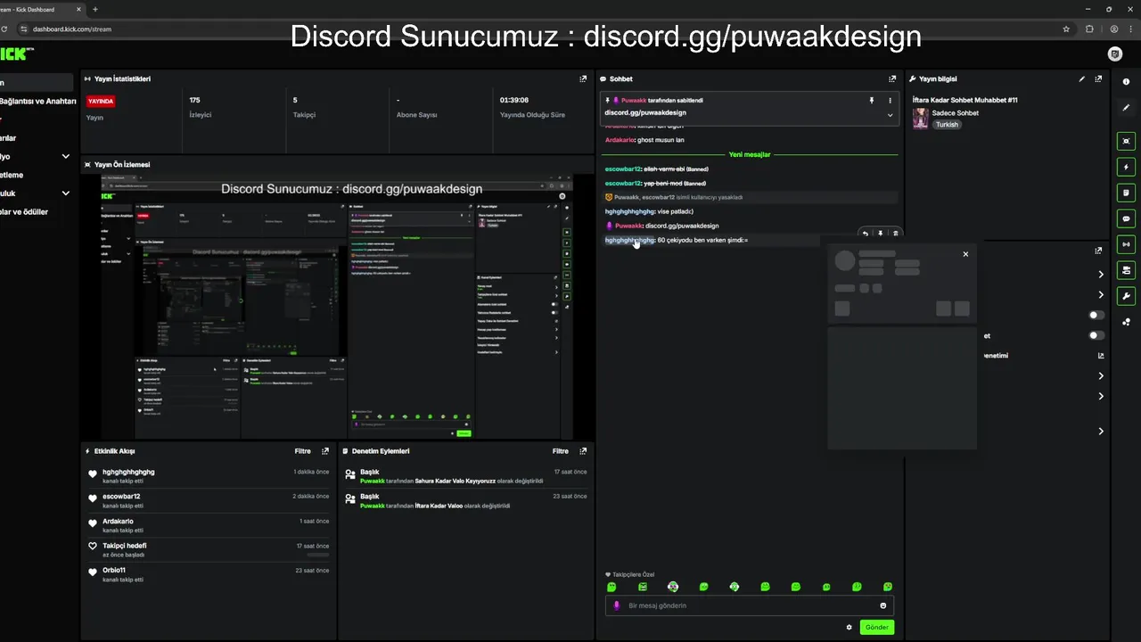Open second chevron row in channel actions panel

(1101, 295)
